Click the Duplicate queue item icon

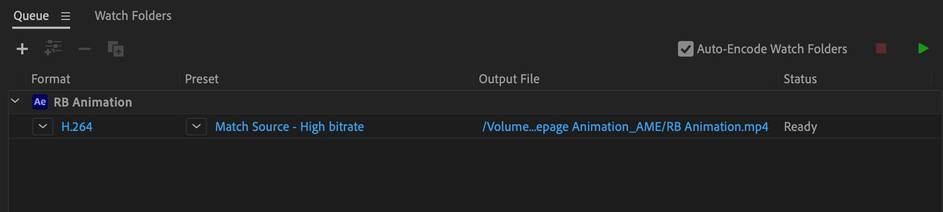click(116, 49)
